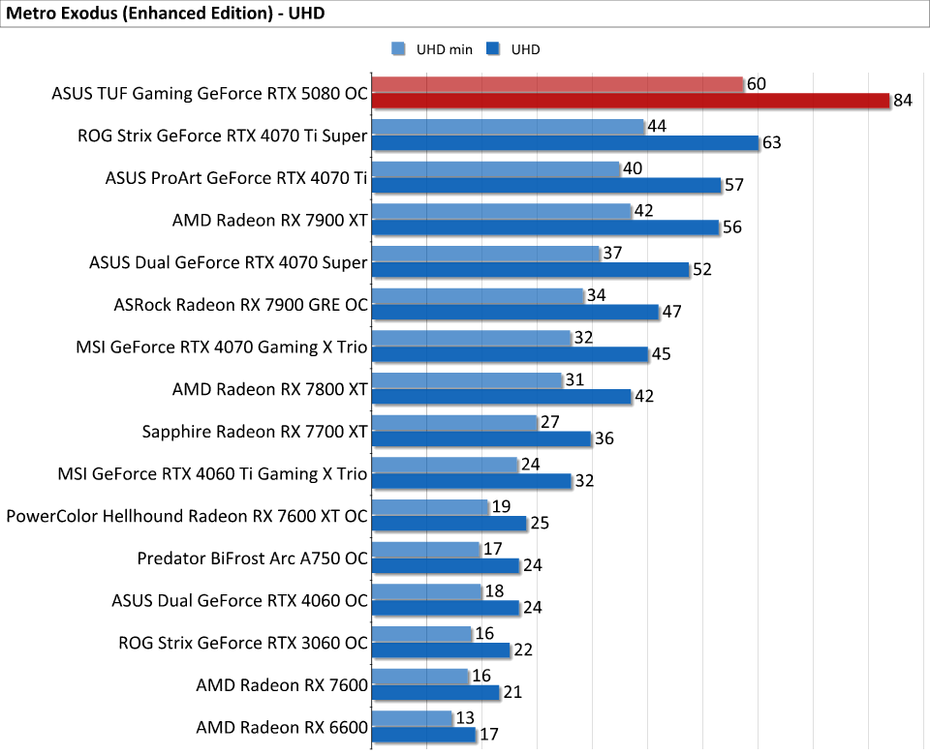Click the UHD min bar valued 18

427,591
